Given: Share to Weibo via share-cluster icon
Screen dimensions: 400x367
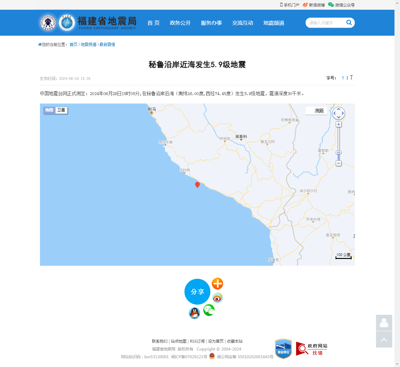Looking at the screenshot, I should pos(218,298).
